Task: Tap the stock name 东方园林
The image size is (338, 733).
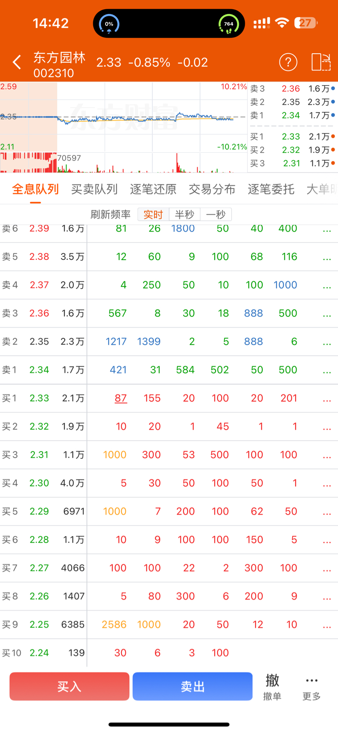Action: (x=59, y=57)
